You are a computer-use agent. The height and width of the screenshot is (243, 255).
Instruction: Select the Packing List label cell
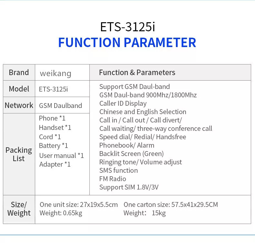pyautogui.click(x=19, y=154)
